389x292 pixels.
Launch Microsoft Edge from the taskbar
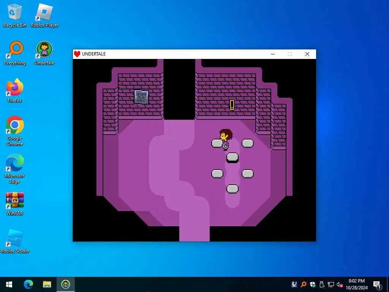tap(28, 284)
